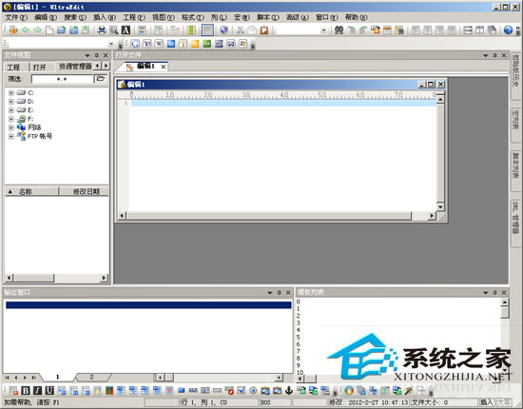Image resolution: width=523 pixels, height=409 pixels.
Task: Click the Wikipedia W toolbar icon
Action: (x=159, y=44)
